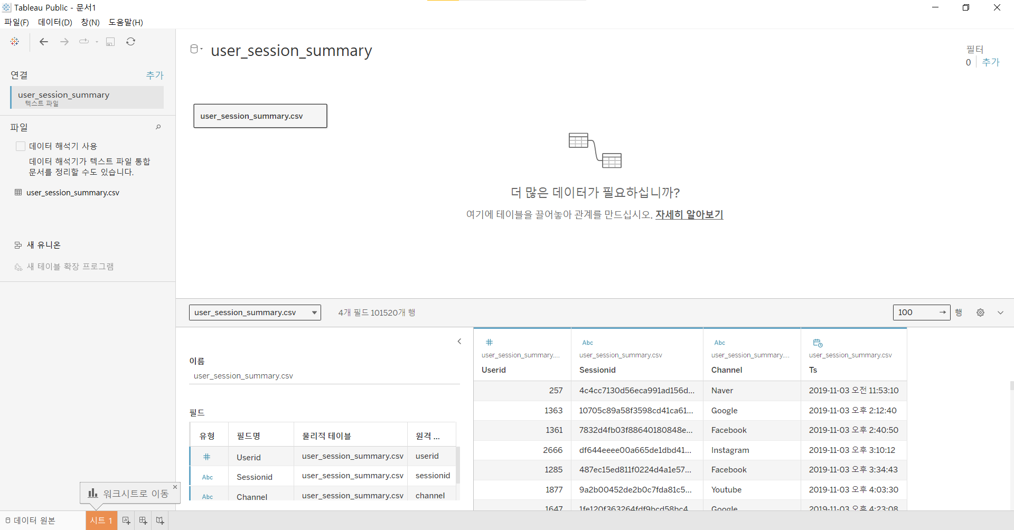Add a filter with 추가 link
Image resolution: width=1014 pixels, height=530 pixels.
click(x=991, y=62)
